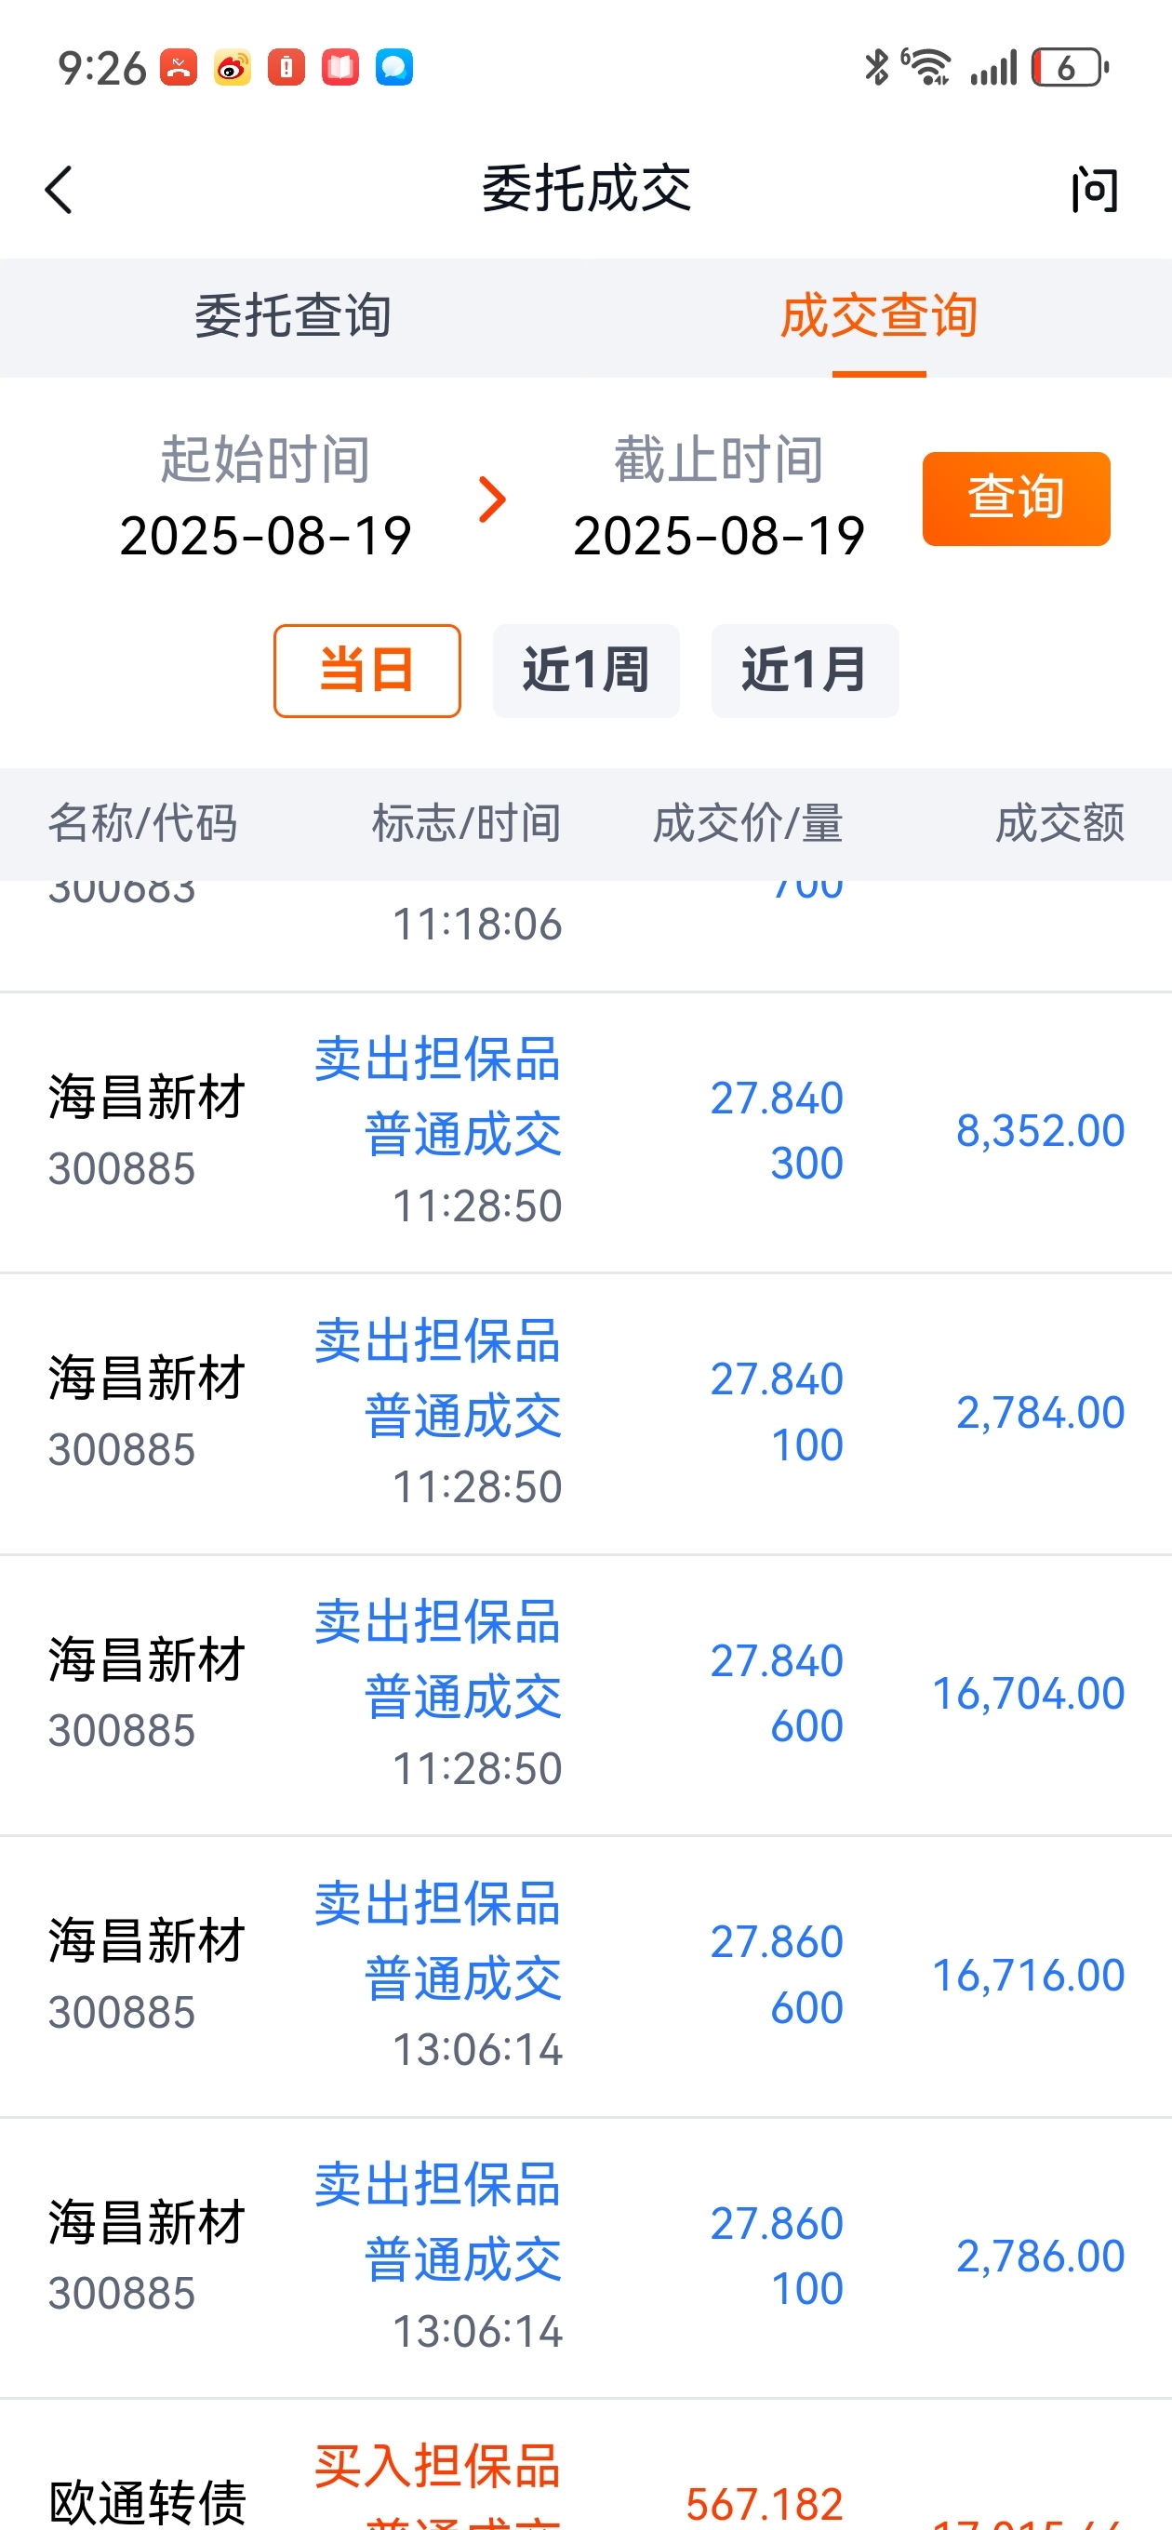Viewport: 1172px width, 2530px height.
Task: Select the 当日 date range option
Action: 367,671
